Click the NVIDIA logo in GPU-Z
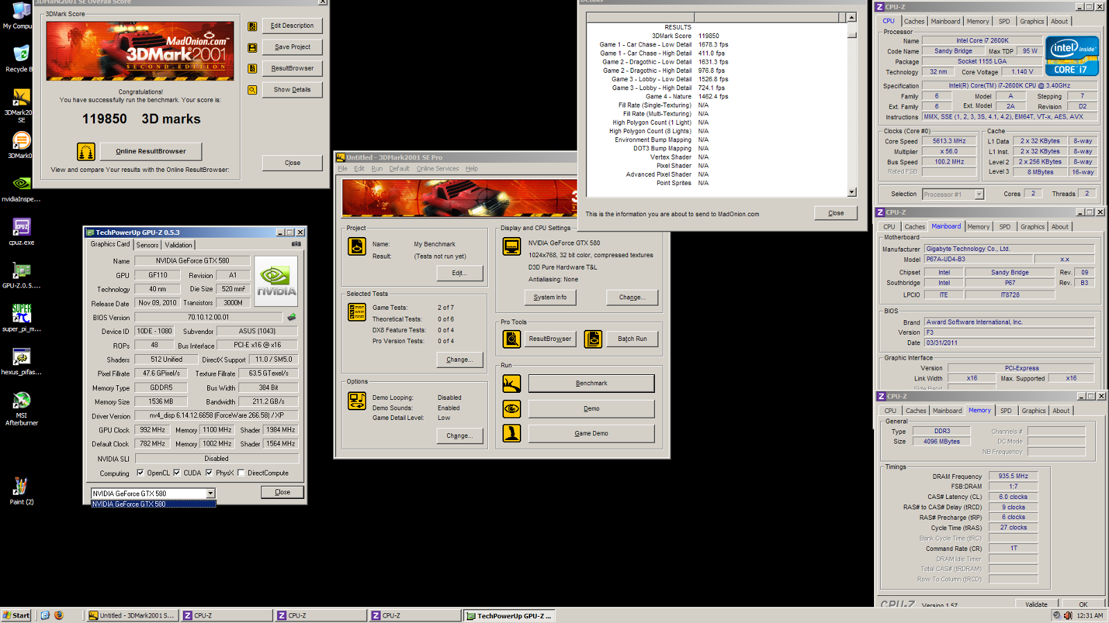 click(x=277, y=281)
